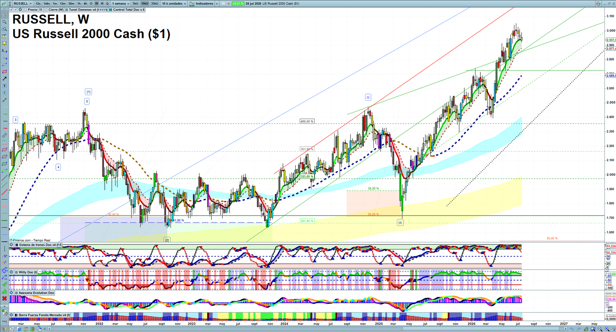Open the pencil chart drawing icon
Viewport: 616px width, 332px height.
click(x=4, y=329)
